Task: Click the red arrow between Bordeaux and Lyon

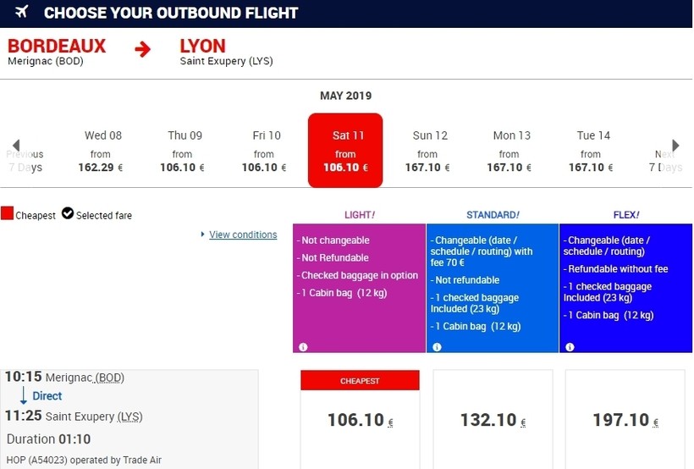Action: point(142,49)
